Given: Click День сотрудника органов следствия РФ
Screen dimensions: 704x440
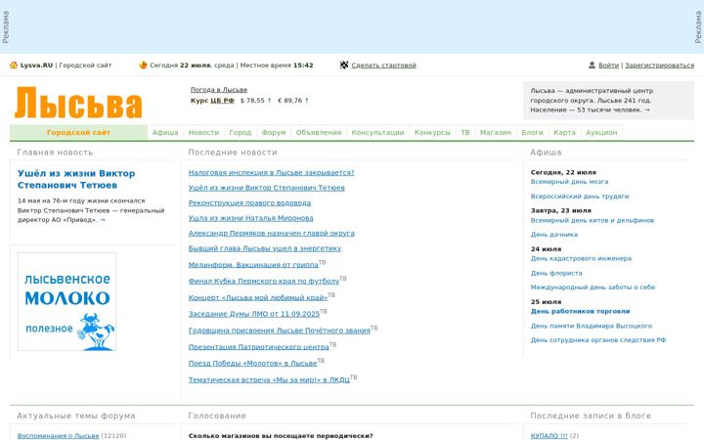Looking at the screenshot, I should [x=598, y=340].
